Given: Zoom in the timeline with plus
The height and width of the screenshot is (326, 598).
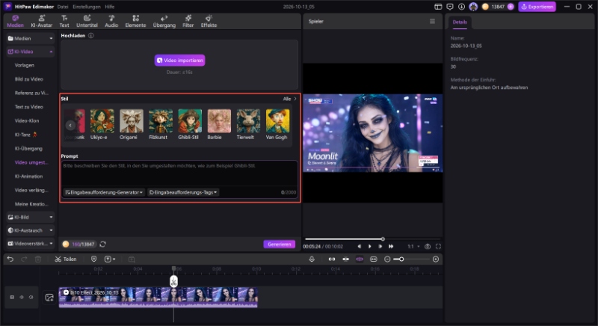Looking at the screenshot, I should point(436,259).
